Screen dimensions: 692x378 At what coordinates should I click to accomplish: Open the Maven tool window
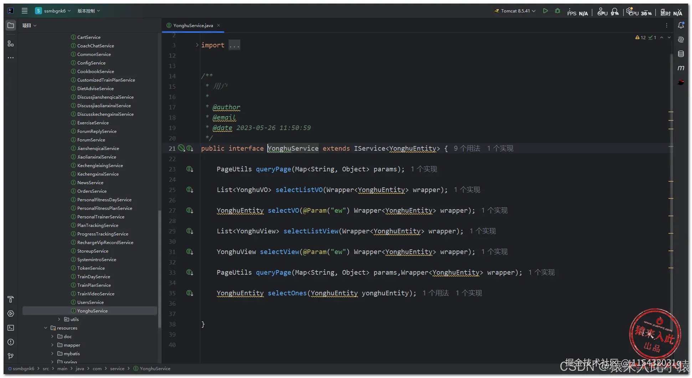point(681,68)
